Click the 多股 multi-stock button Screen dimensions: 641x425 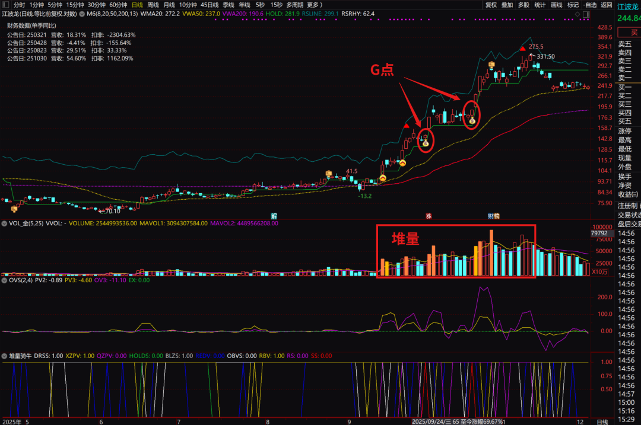pos(523,5)
